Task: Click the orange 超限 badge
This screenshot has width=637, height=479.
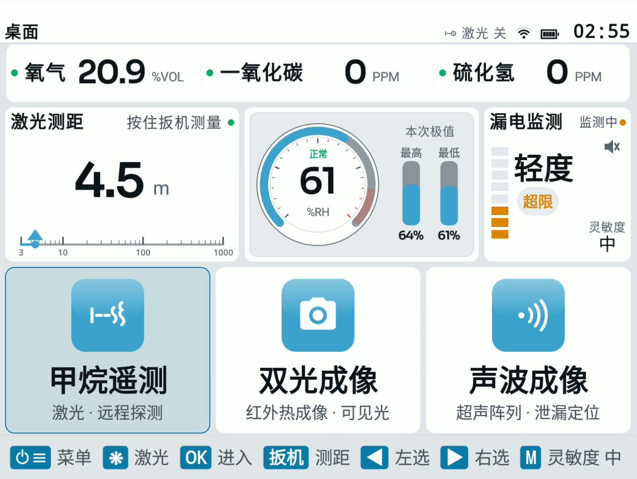Action: coord(538,201)
